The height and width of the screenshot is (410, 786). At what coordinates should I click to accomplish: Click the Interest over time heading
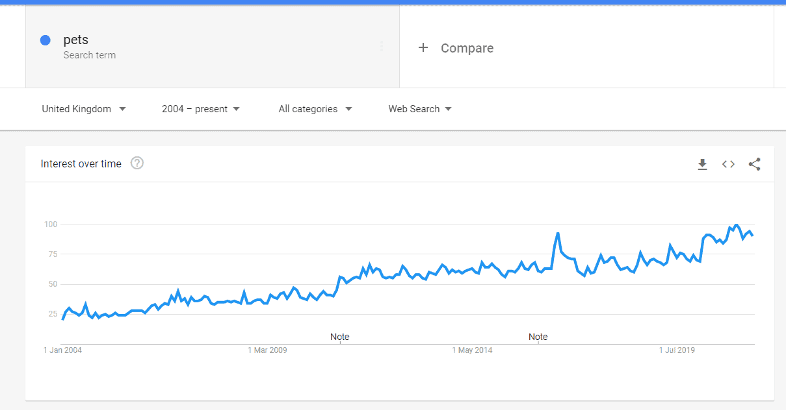pyautogui.click(x=81, y=163)
